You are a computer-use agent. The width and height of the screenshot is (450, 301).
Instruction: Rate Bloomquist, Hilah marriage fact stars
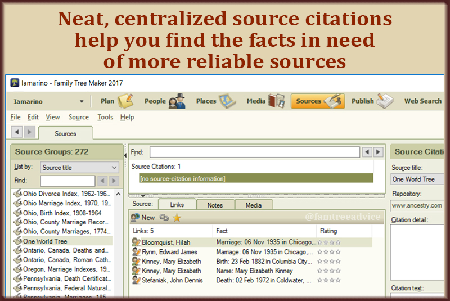329,242
